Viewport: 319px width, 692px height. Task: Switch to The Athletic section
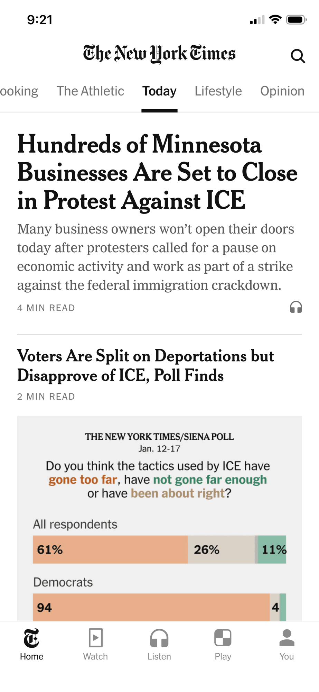[x=90, y=91]
